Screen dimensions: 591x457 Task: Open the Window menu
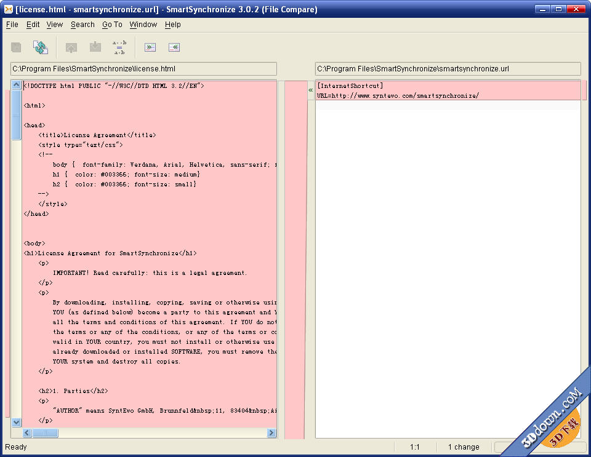(143, 25)
